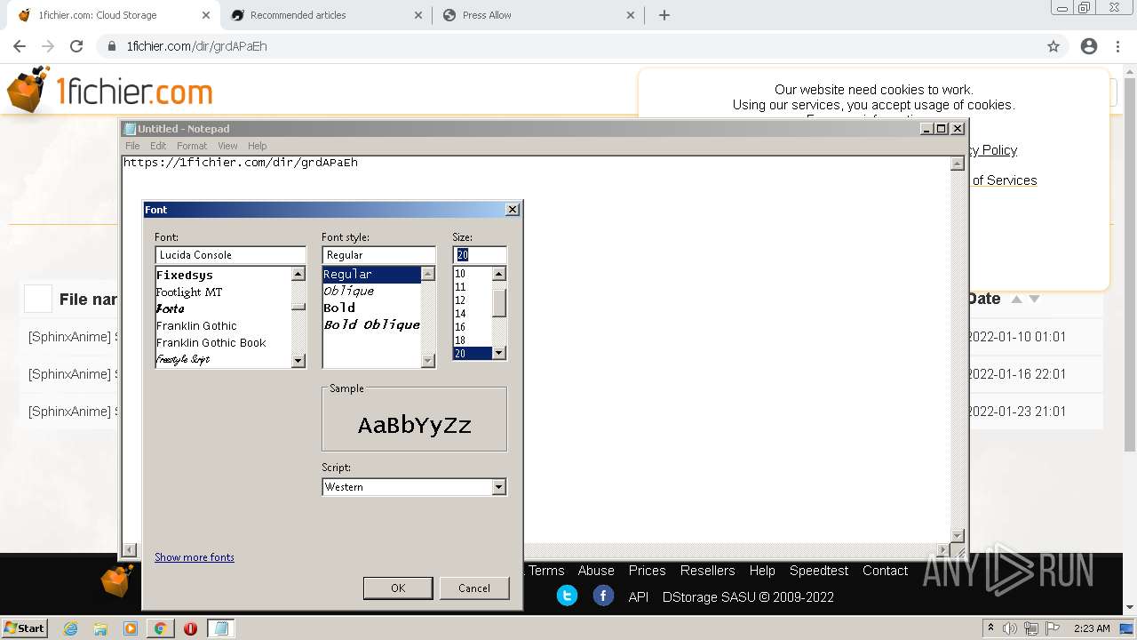The image size is (1137, 640).
Task: Click the network icon in system tray
Action: tap(1031, 628)
